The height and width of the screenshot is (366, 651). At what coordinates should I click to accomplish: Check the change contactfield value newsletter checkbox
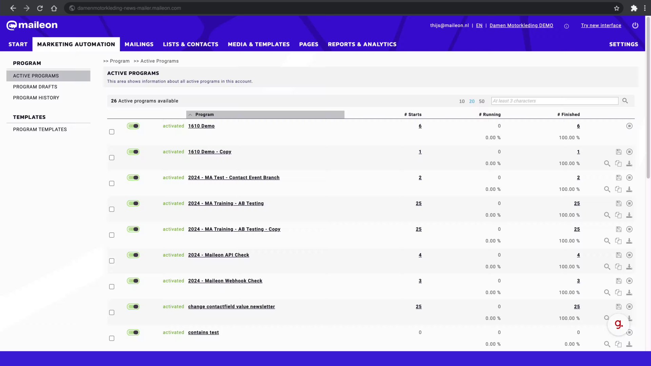click(112, 312)
